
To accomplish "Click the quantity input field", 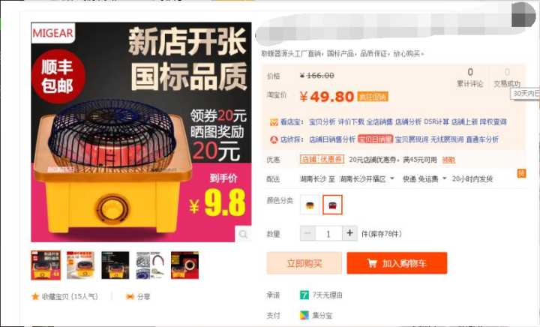I will tap(328, 234).
